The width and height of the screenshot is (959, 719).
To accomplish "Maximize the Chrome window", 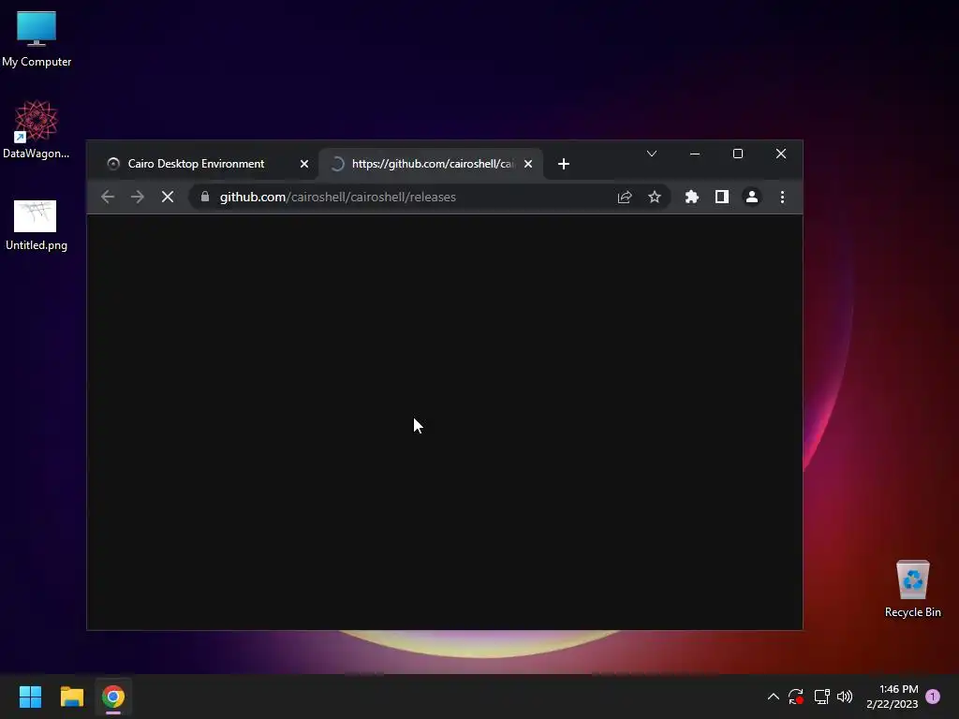I will click(x=738, y=154).
